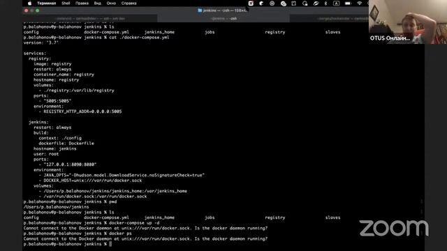Click 'container_name: registry' line

tap(64, 75)
